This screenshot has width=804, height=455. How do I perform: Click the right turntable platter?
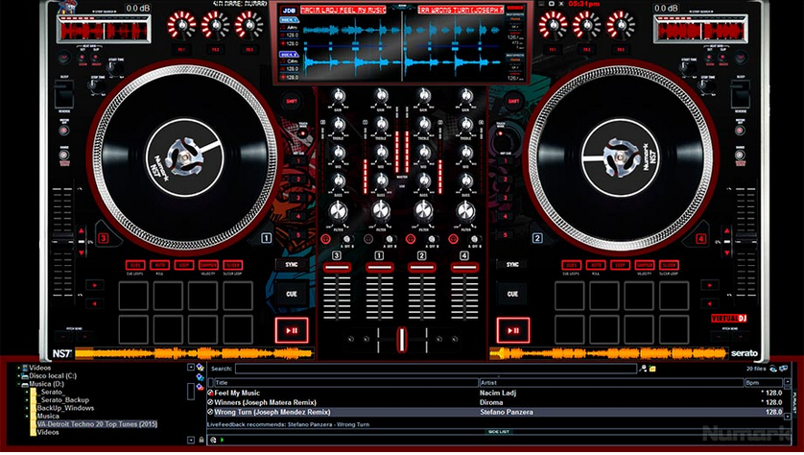click(620, 157)
